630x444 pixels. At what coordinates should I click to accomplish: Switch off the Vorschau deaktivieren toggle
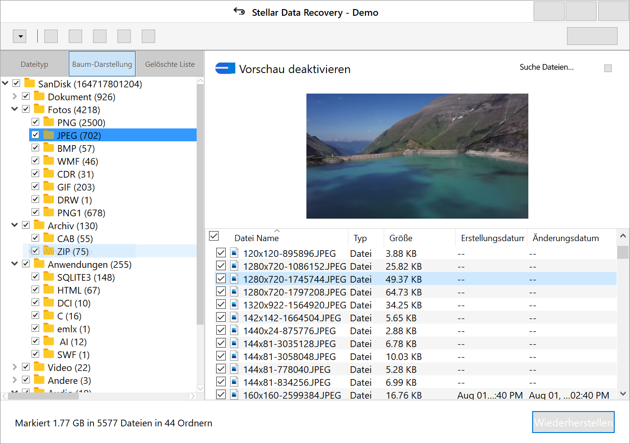(225, 68)
